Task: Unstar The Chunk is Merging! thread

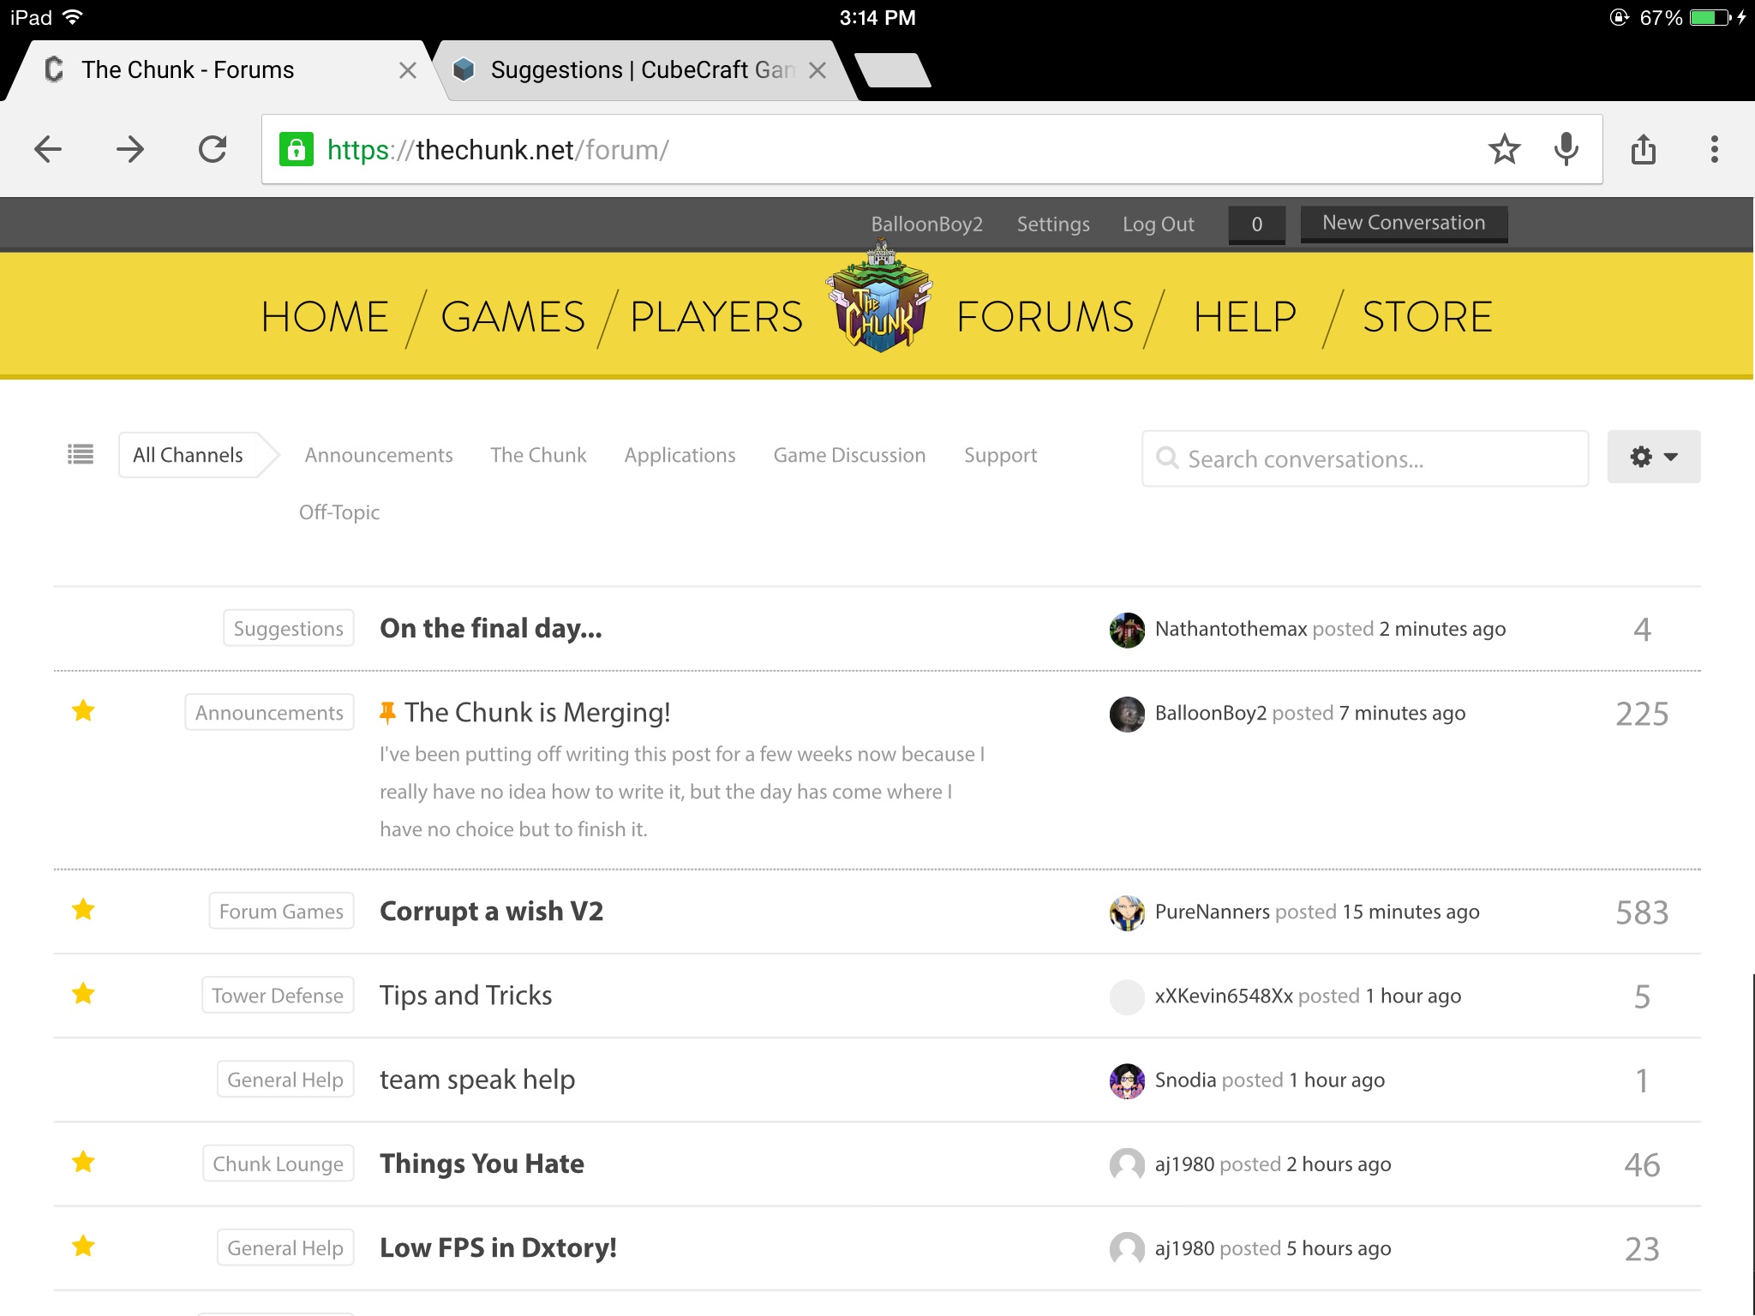Action: click(83, 710)
